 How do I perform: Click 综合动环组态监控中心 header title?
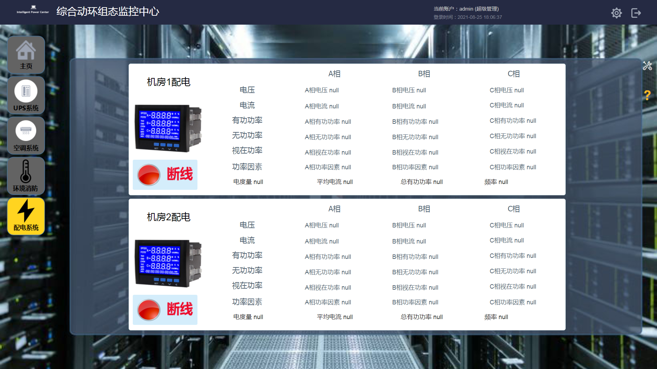tap(108, 12)
